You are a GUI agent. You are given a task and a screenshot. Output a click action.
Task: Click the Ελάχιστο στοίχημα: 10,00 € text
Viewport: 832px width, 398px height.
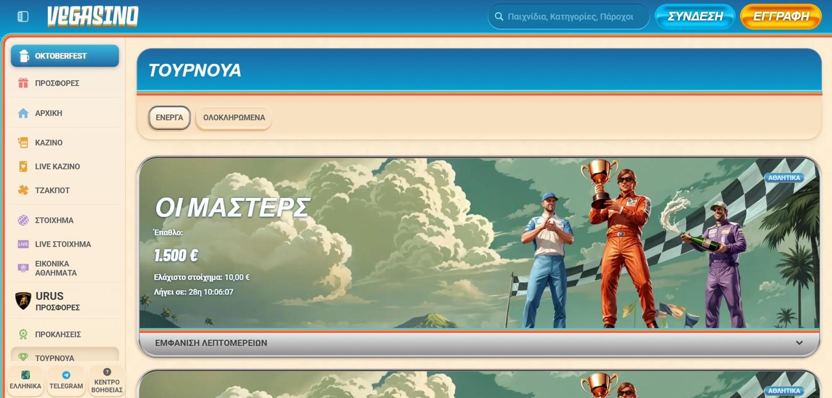(x=202, y=277)
